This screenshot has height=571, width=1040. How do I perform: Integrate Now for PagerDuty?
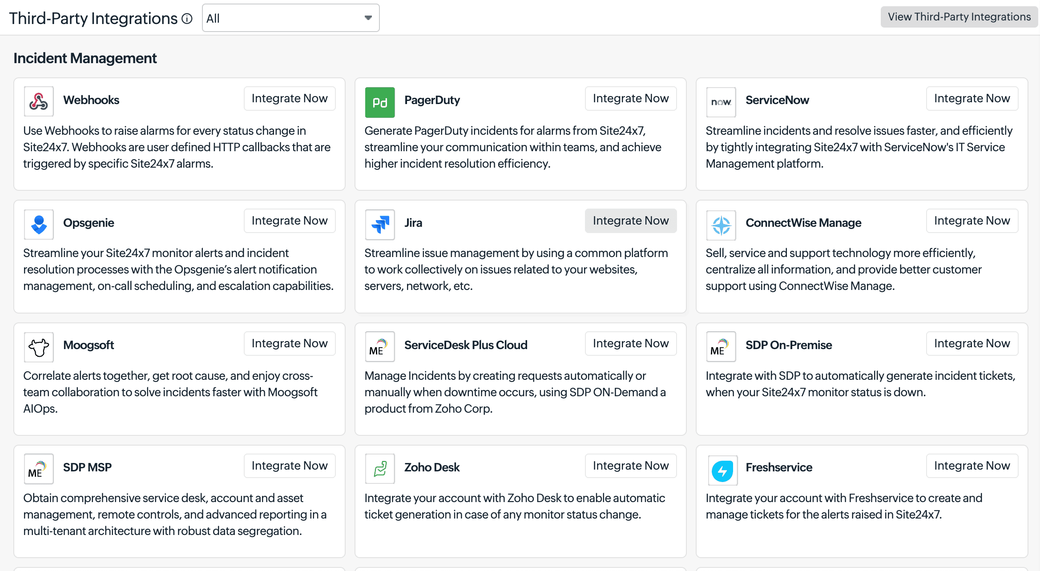point(631,98)
